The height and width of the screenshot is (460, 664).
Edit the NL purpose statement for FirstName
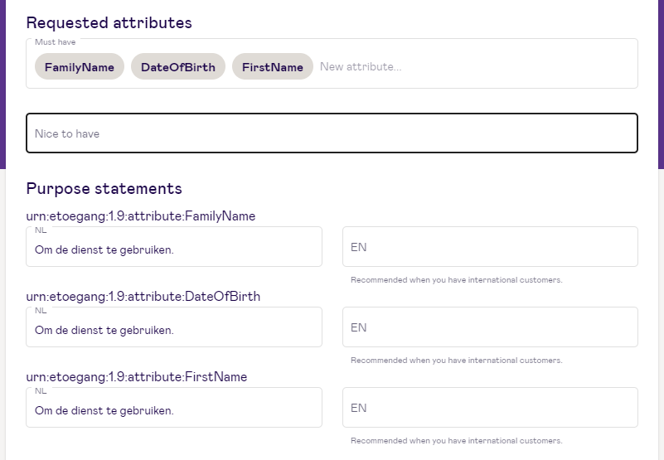tap(174, 408)
